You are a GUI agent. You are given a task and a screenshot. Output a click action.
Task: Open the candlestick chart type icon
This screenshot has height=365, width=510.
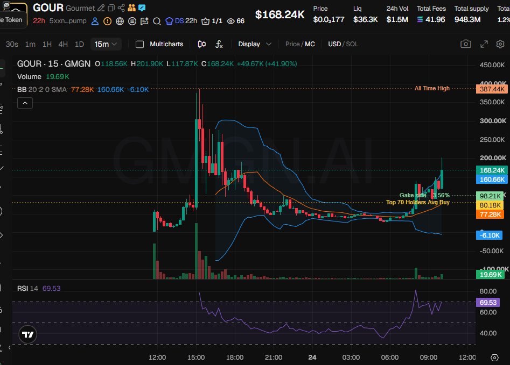[201, 44]
